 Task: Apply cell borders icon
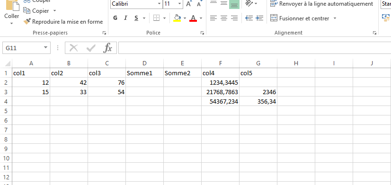point(156,18)
